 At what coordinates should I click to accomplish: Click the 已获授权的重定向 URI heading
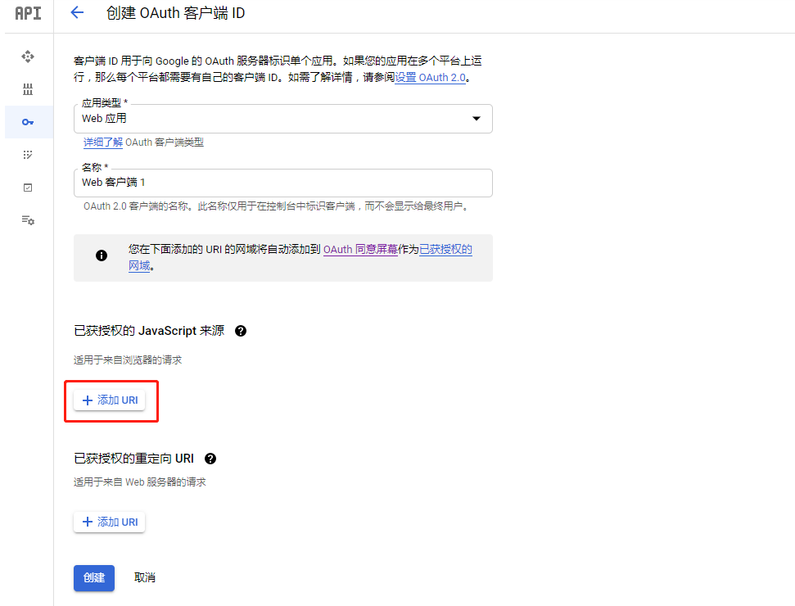tap(133, 459)
